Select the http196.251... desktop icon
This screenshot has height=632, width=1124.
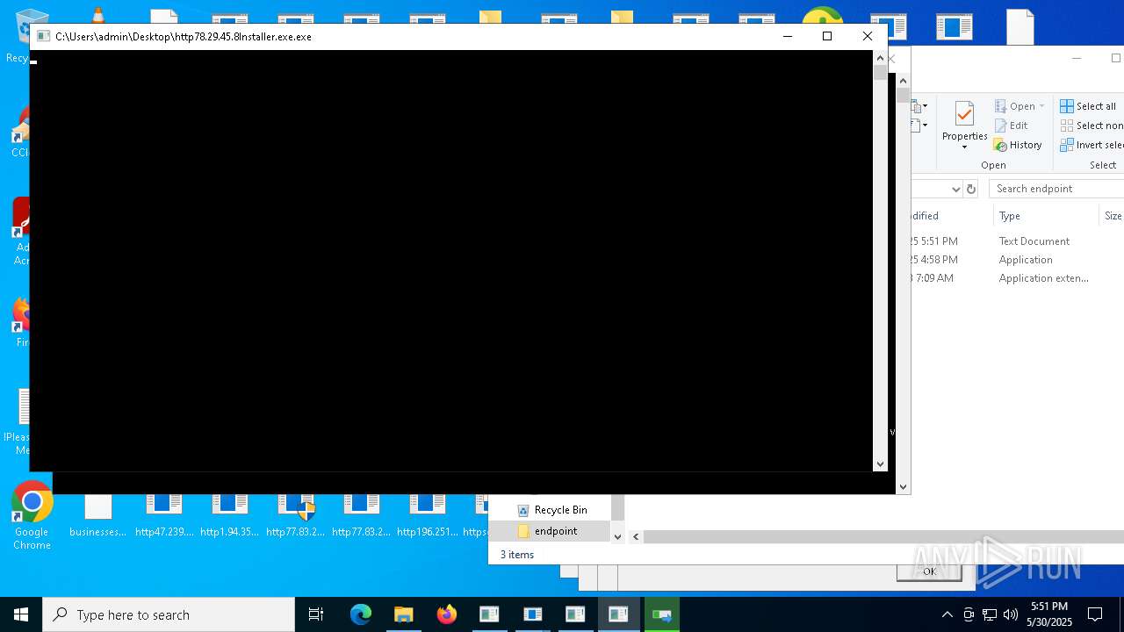point(427,516)
